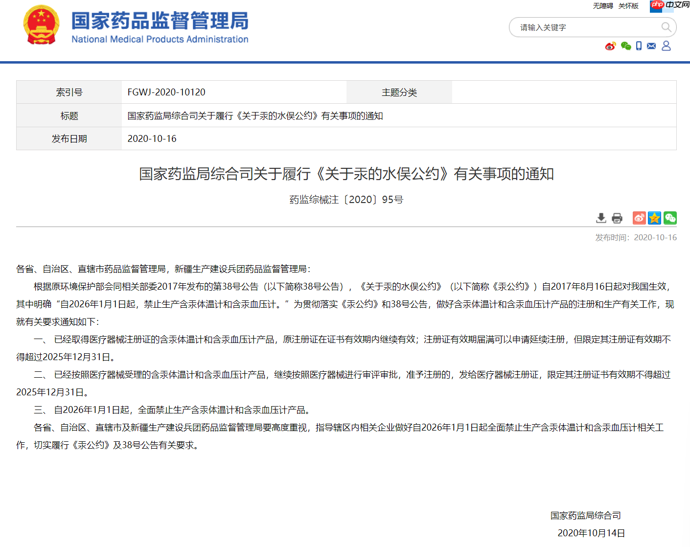Open the mobile version icon
Image resolution: width=690 pixels, height=547 pixels.
coord(639,46)
